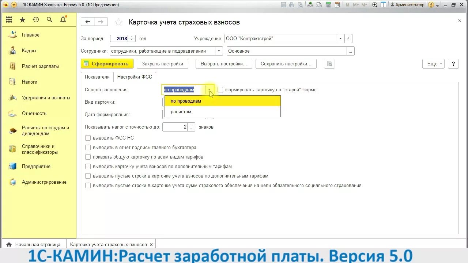Open the Еще dropdown button
468x263 pixels.
click(x=433, y=64)
